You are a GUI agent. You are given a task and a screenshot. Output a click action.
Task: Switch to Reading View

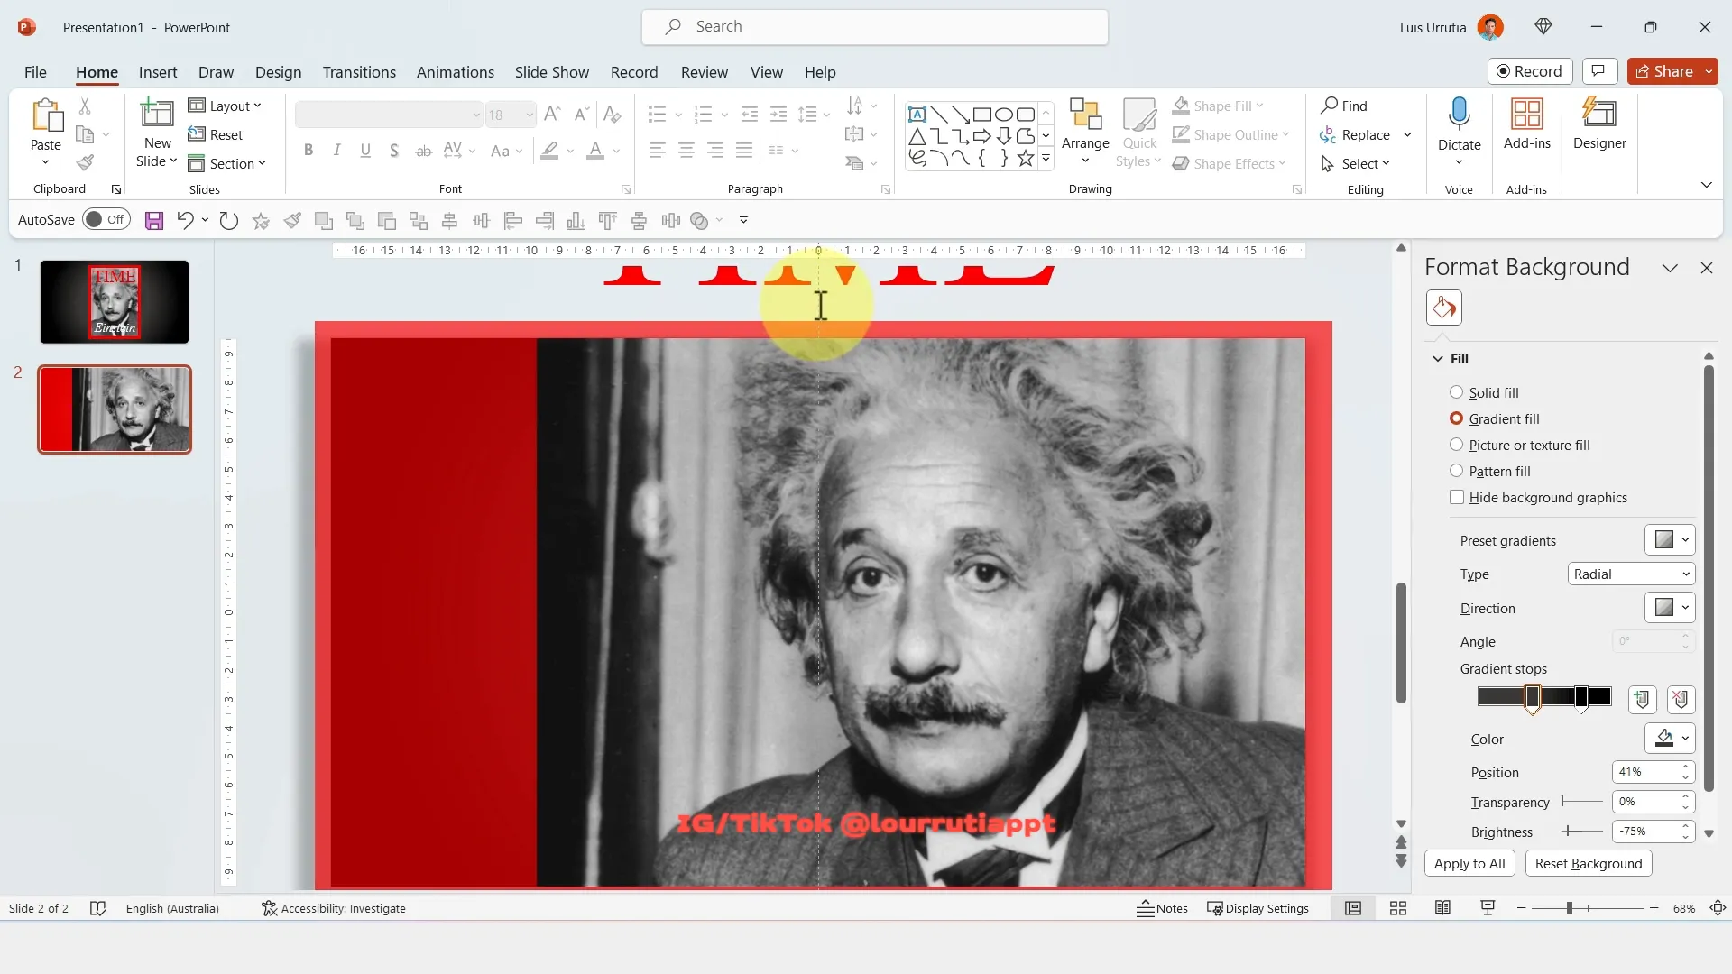pos(1442,908)
